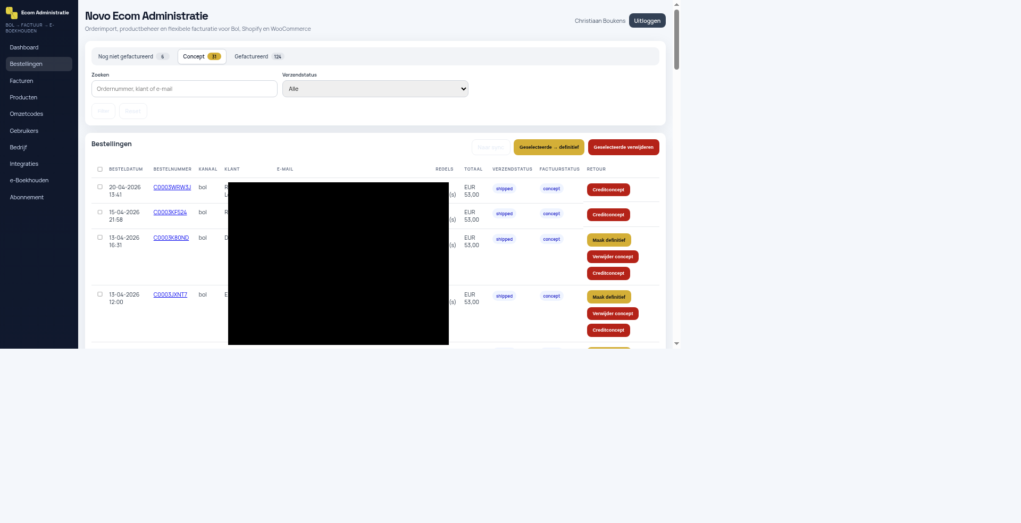
Task: Select Bestellingen in the sidebar
Action: pos(39,64)
